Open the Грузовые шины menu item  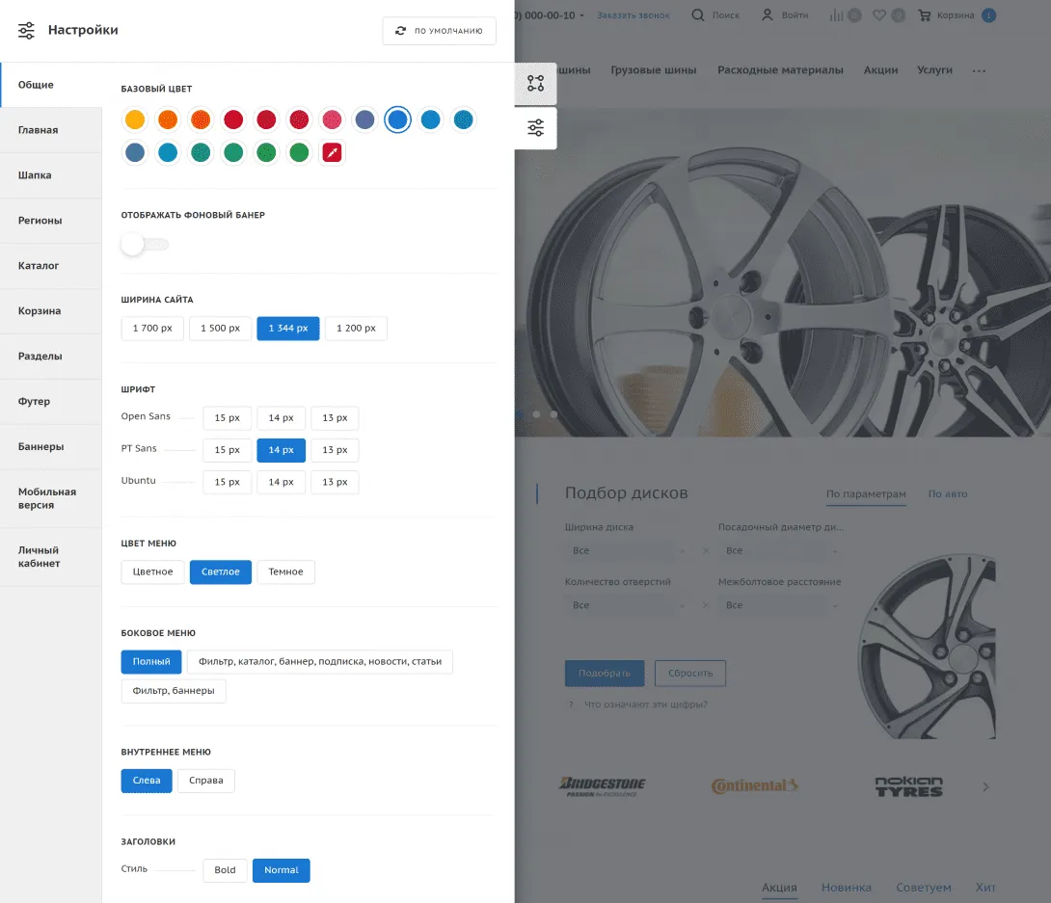654,70
